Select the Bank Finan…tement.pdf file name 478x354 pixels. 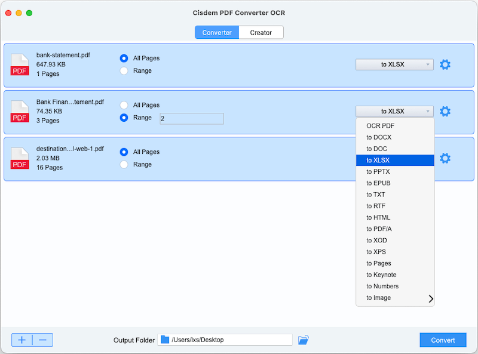(70, 102)
